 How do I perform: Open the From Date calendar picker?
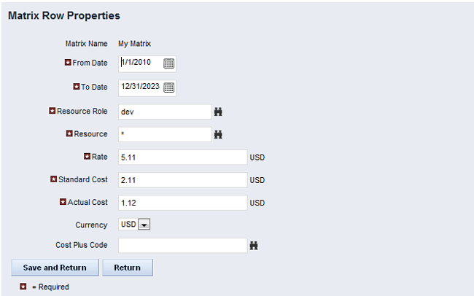(x=168, y=63)
